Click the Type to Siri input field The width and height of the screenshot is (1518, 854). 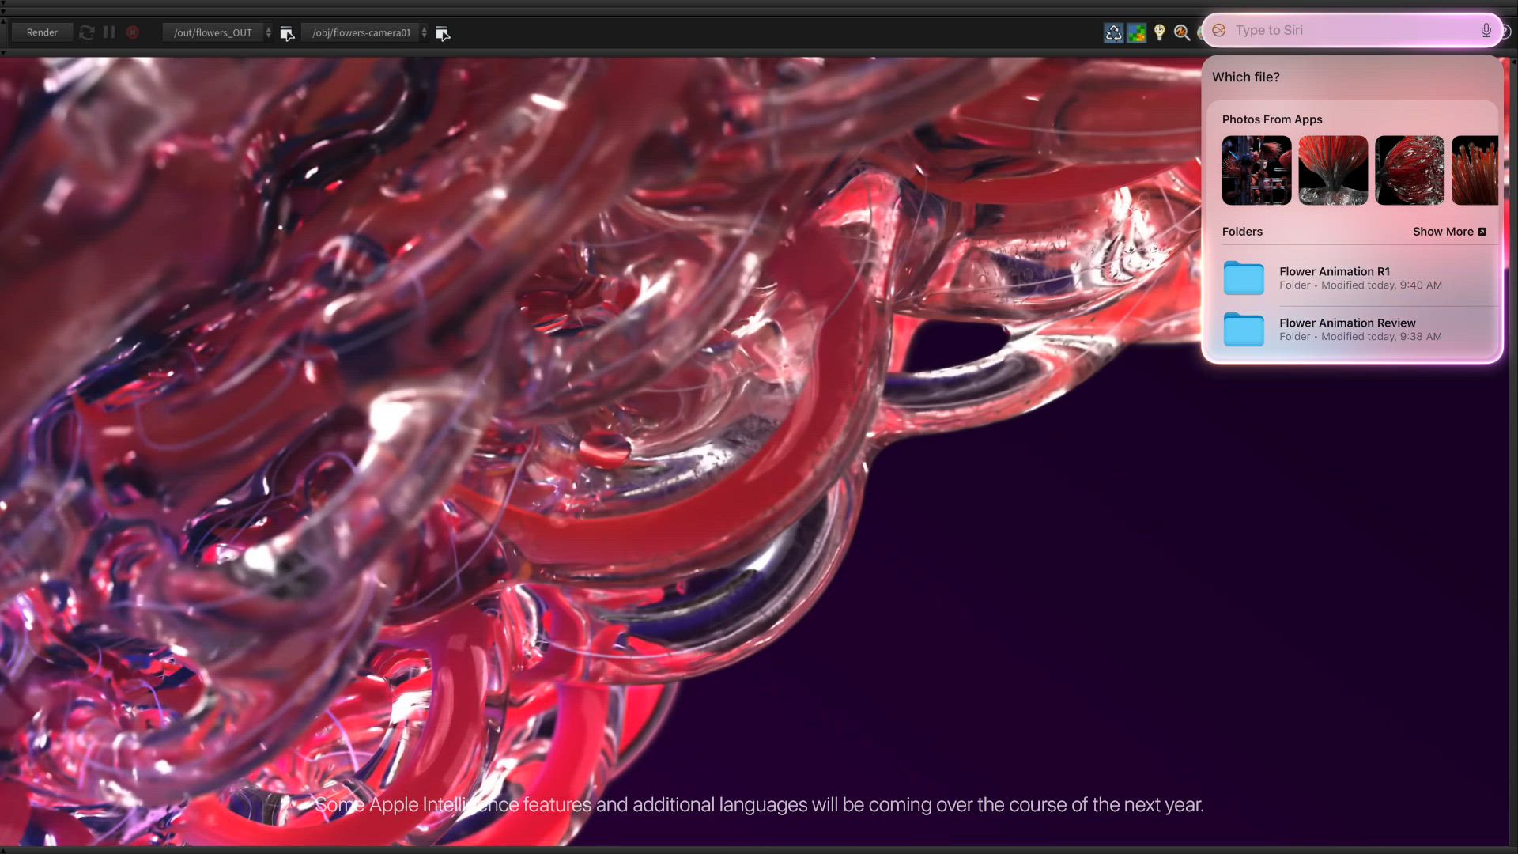pyautogui.click(x=1344, y=30)
